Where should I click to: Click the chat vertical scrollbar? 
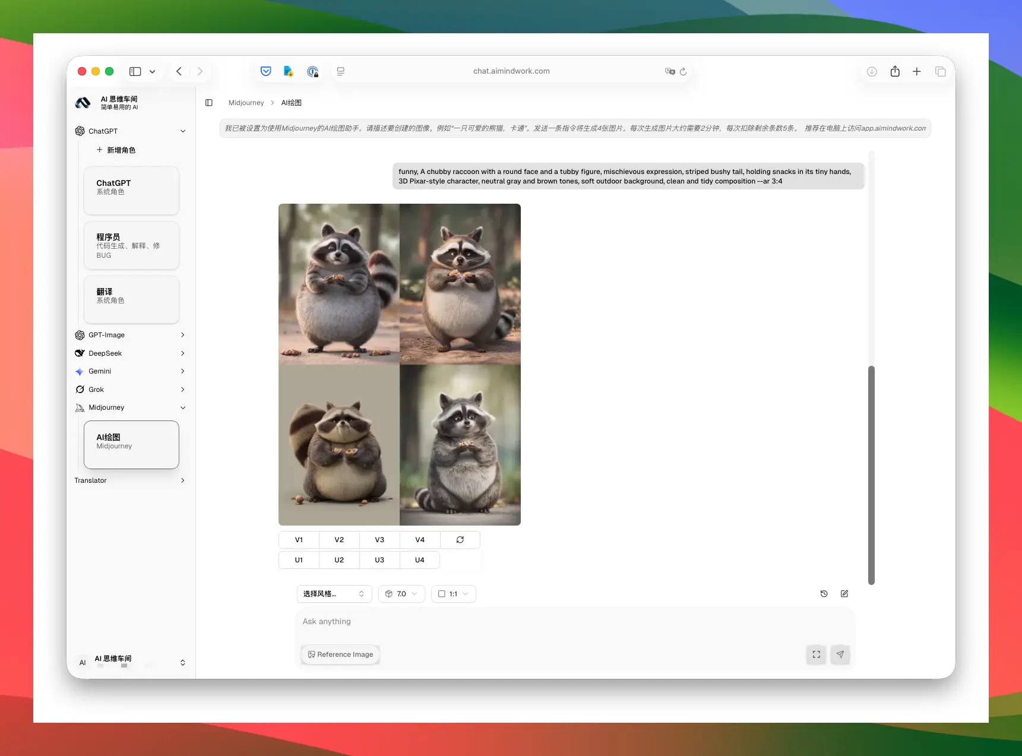click(x=871, y=475)
